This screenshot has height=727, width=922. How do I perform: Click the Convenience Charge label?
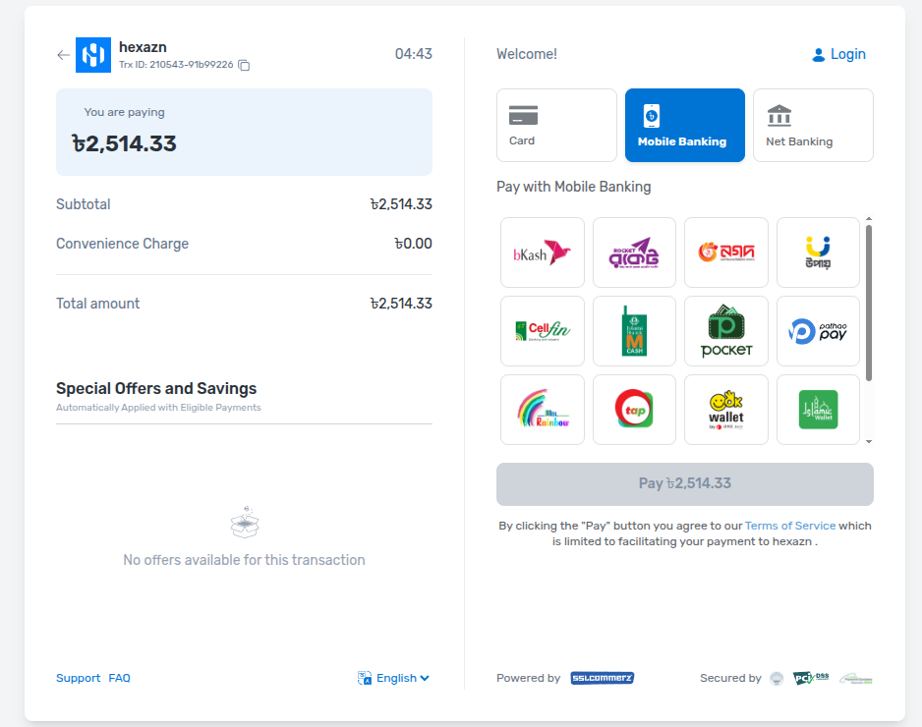tap(122, 244)
